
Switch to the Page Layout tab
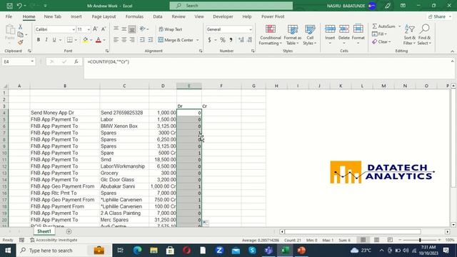pyautogui.click(x=104, y=16)
